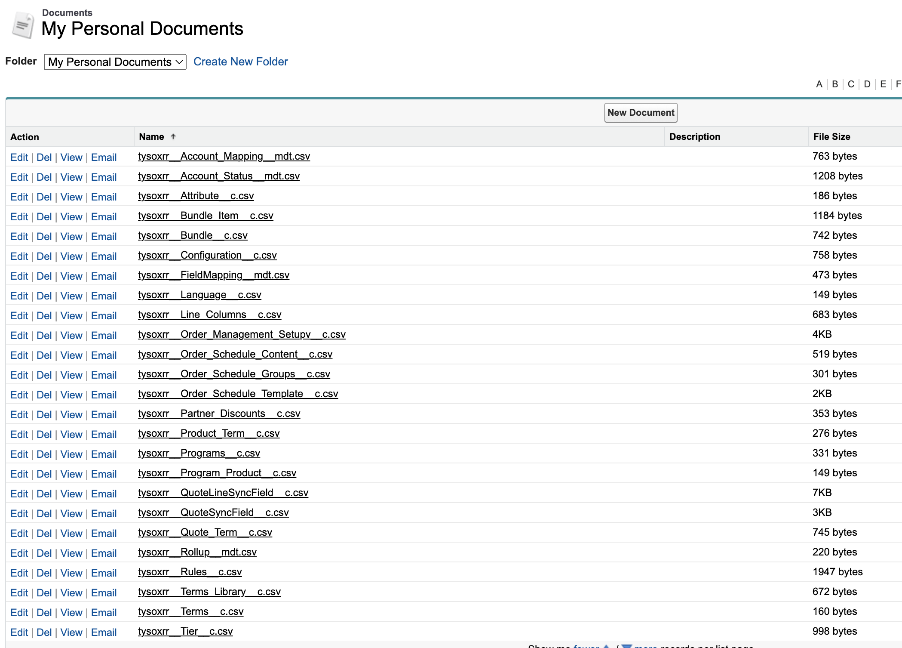Edit the Account_Mapping mdt.csv document
The image size is (902, 648).
19,157
